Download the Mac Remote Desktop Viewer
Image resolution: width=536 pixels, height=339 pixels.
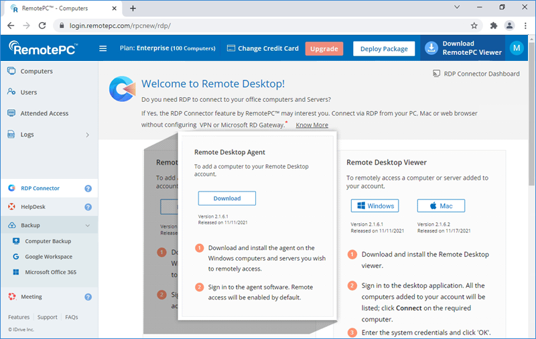click(x=440, y=206)
